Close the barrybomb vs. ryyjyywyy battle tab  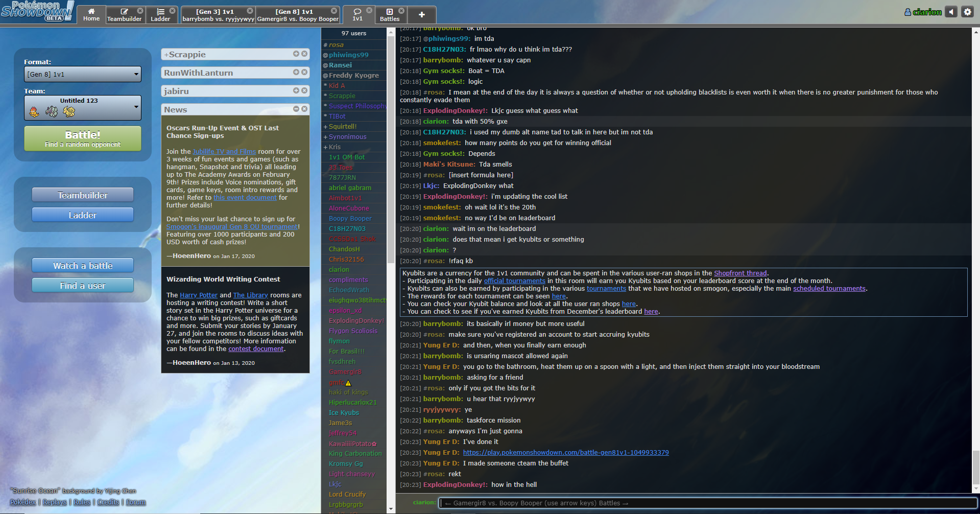250,11
